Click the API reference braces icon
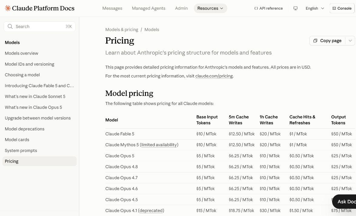Screen dimensions: 356x216 [x=256, y=8]
